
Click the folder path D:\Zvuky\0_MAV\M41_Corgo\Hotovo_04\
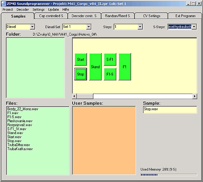tap(65, 34)
